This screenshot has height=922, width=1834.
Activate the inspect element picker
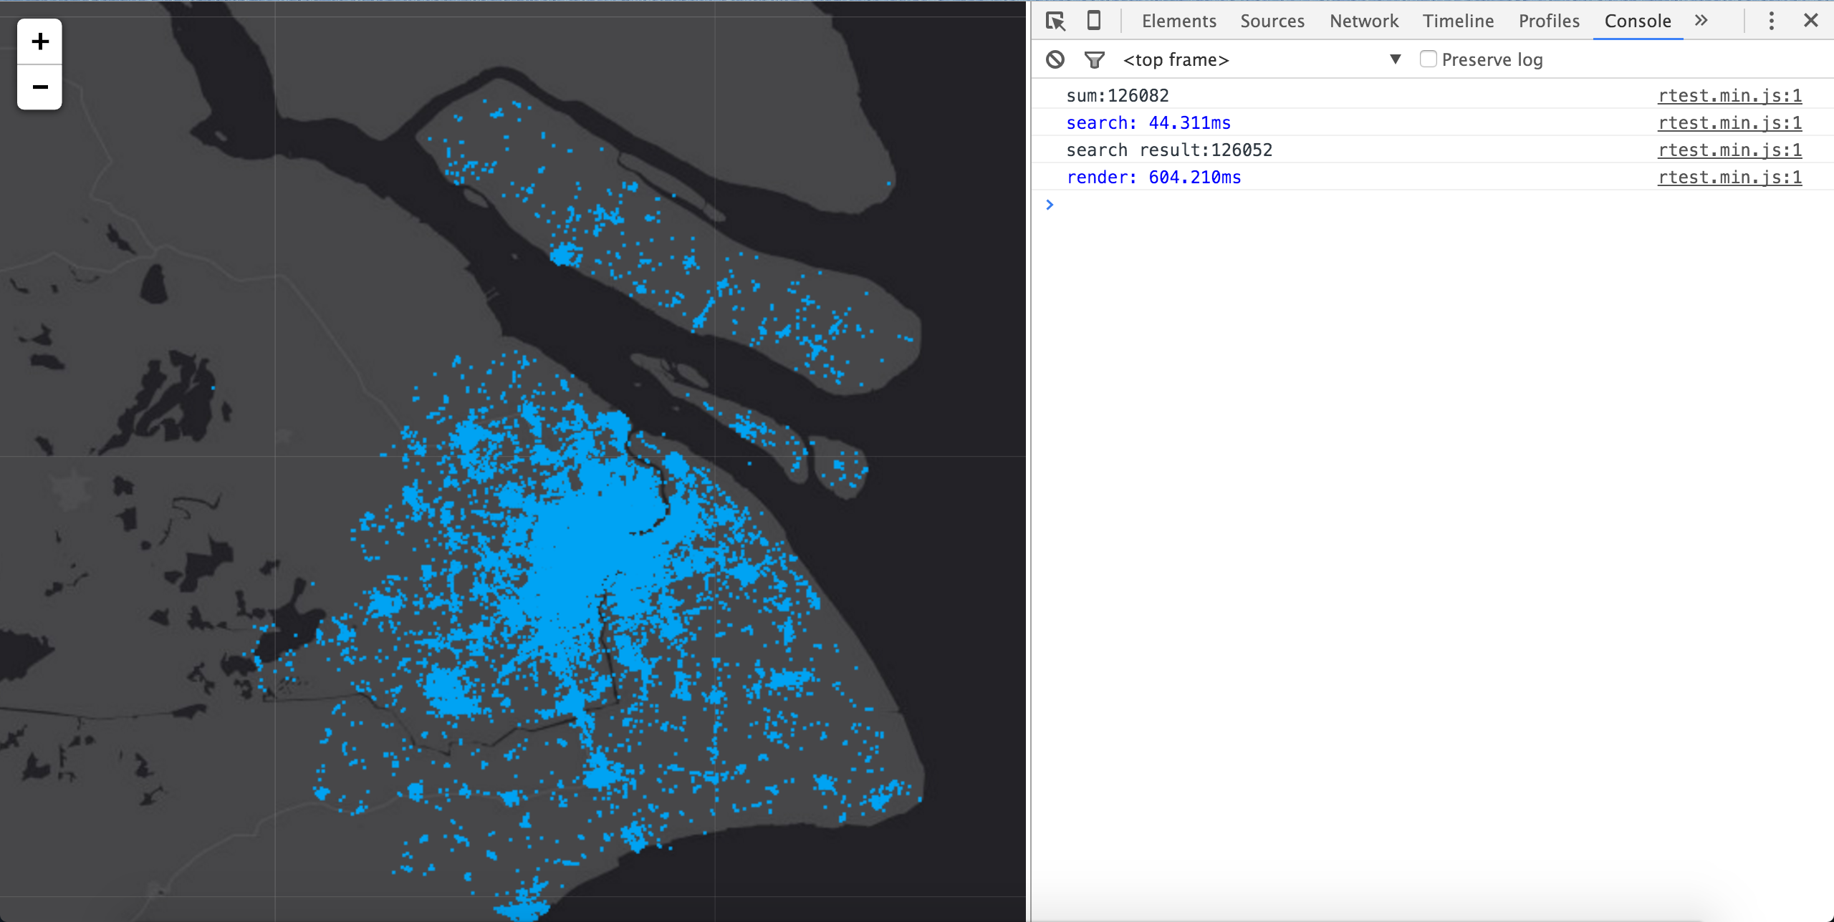(1055, 21)
